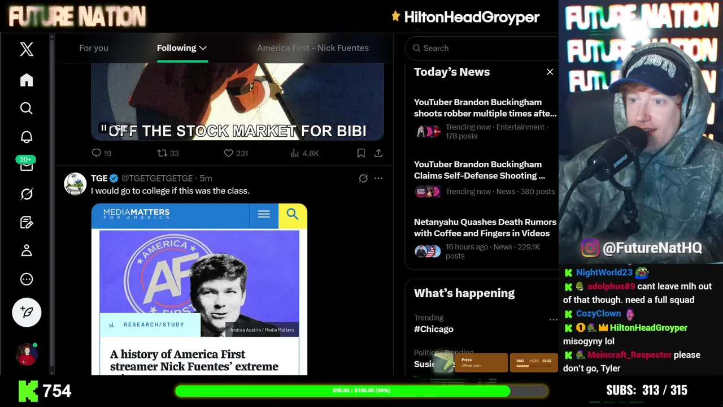
Task: Pause the GIF in the top post
Action: click(x=104, y=128)
